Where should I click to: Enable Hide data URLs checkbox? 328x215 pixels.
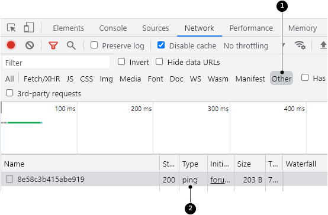pos(159,62)
